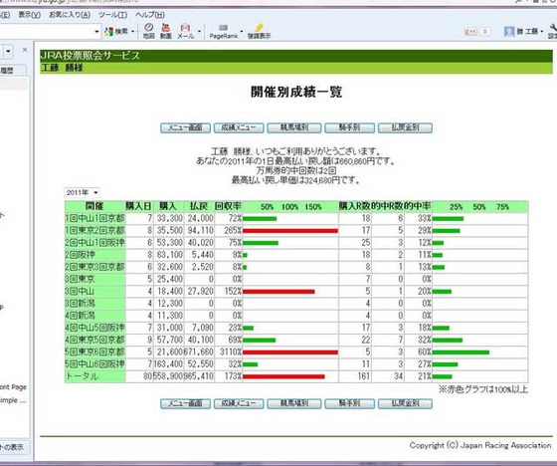
Task: Click the +1 button in the toolbar
Action: 470,32
